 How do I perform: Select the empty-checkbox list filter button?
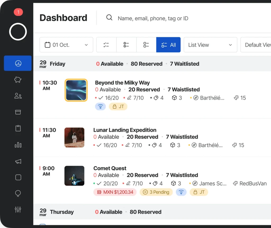(146, 45)
